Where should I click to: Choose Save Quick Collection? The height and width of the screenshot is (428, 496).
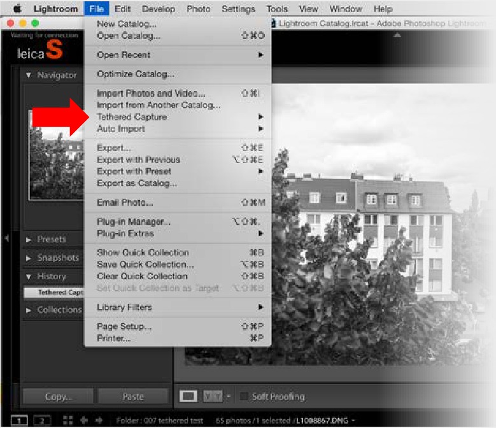coord(178,264)
